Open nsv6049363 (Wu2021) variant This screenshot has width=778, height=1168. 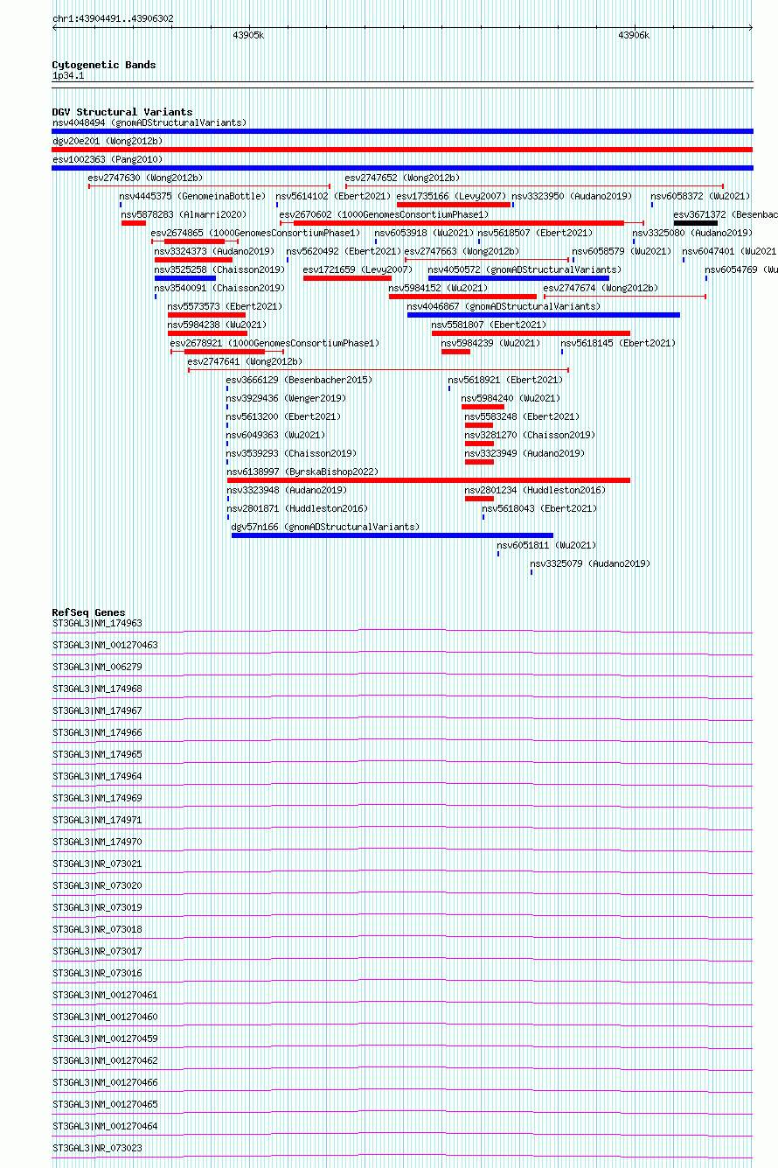[x=276, y=435]
